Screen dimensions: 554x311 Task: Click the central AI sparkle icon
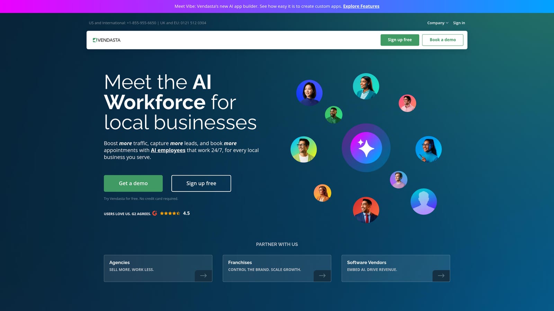click(x=366, y=148)
